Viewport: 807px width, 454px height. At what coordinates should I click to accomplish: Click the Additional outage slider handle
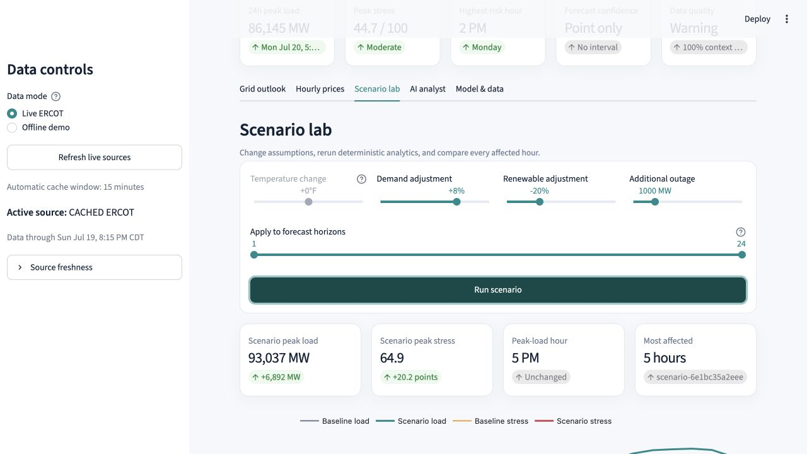pyautogui.click(x=655, y=202)
